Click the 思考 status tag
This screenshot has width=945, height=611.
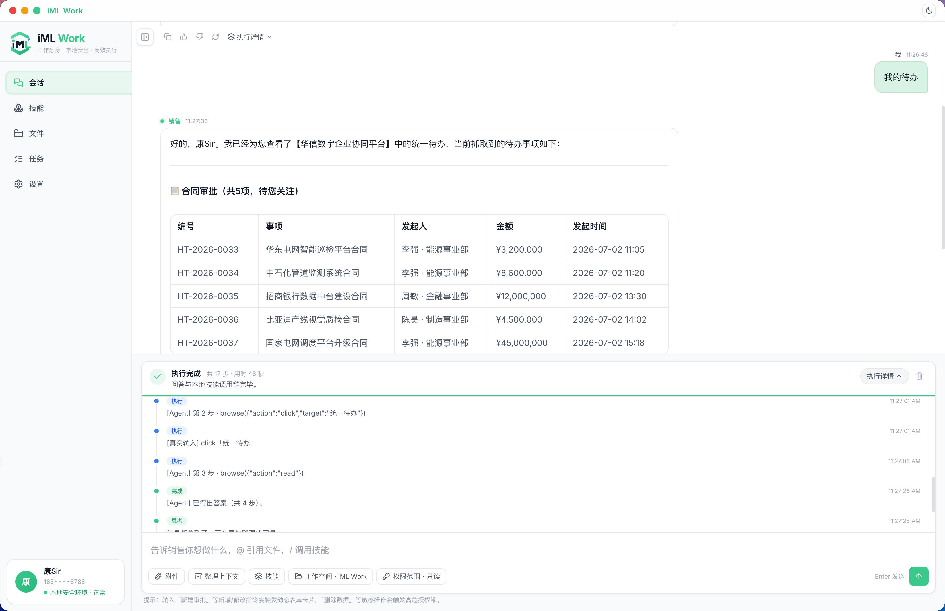(x=177, y=521)
